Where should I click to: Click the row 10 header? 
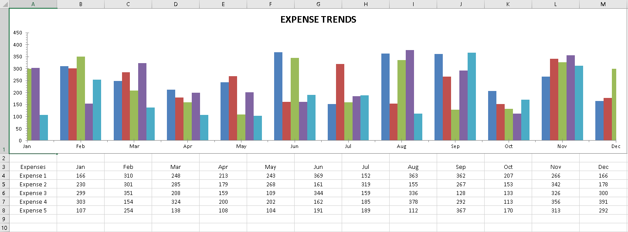(x=4, y=228)
